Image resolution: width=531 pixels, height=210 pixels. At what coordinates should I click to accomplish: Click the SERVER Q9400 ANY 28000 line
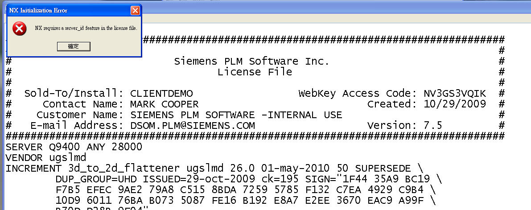coord(74,147)
